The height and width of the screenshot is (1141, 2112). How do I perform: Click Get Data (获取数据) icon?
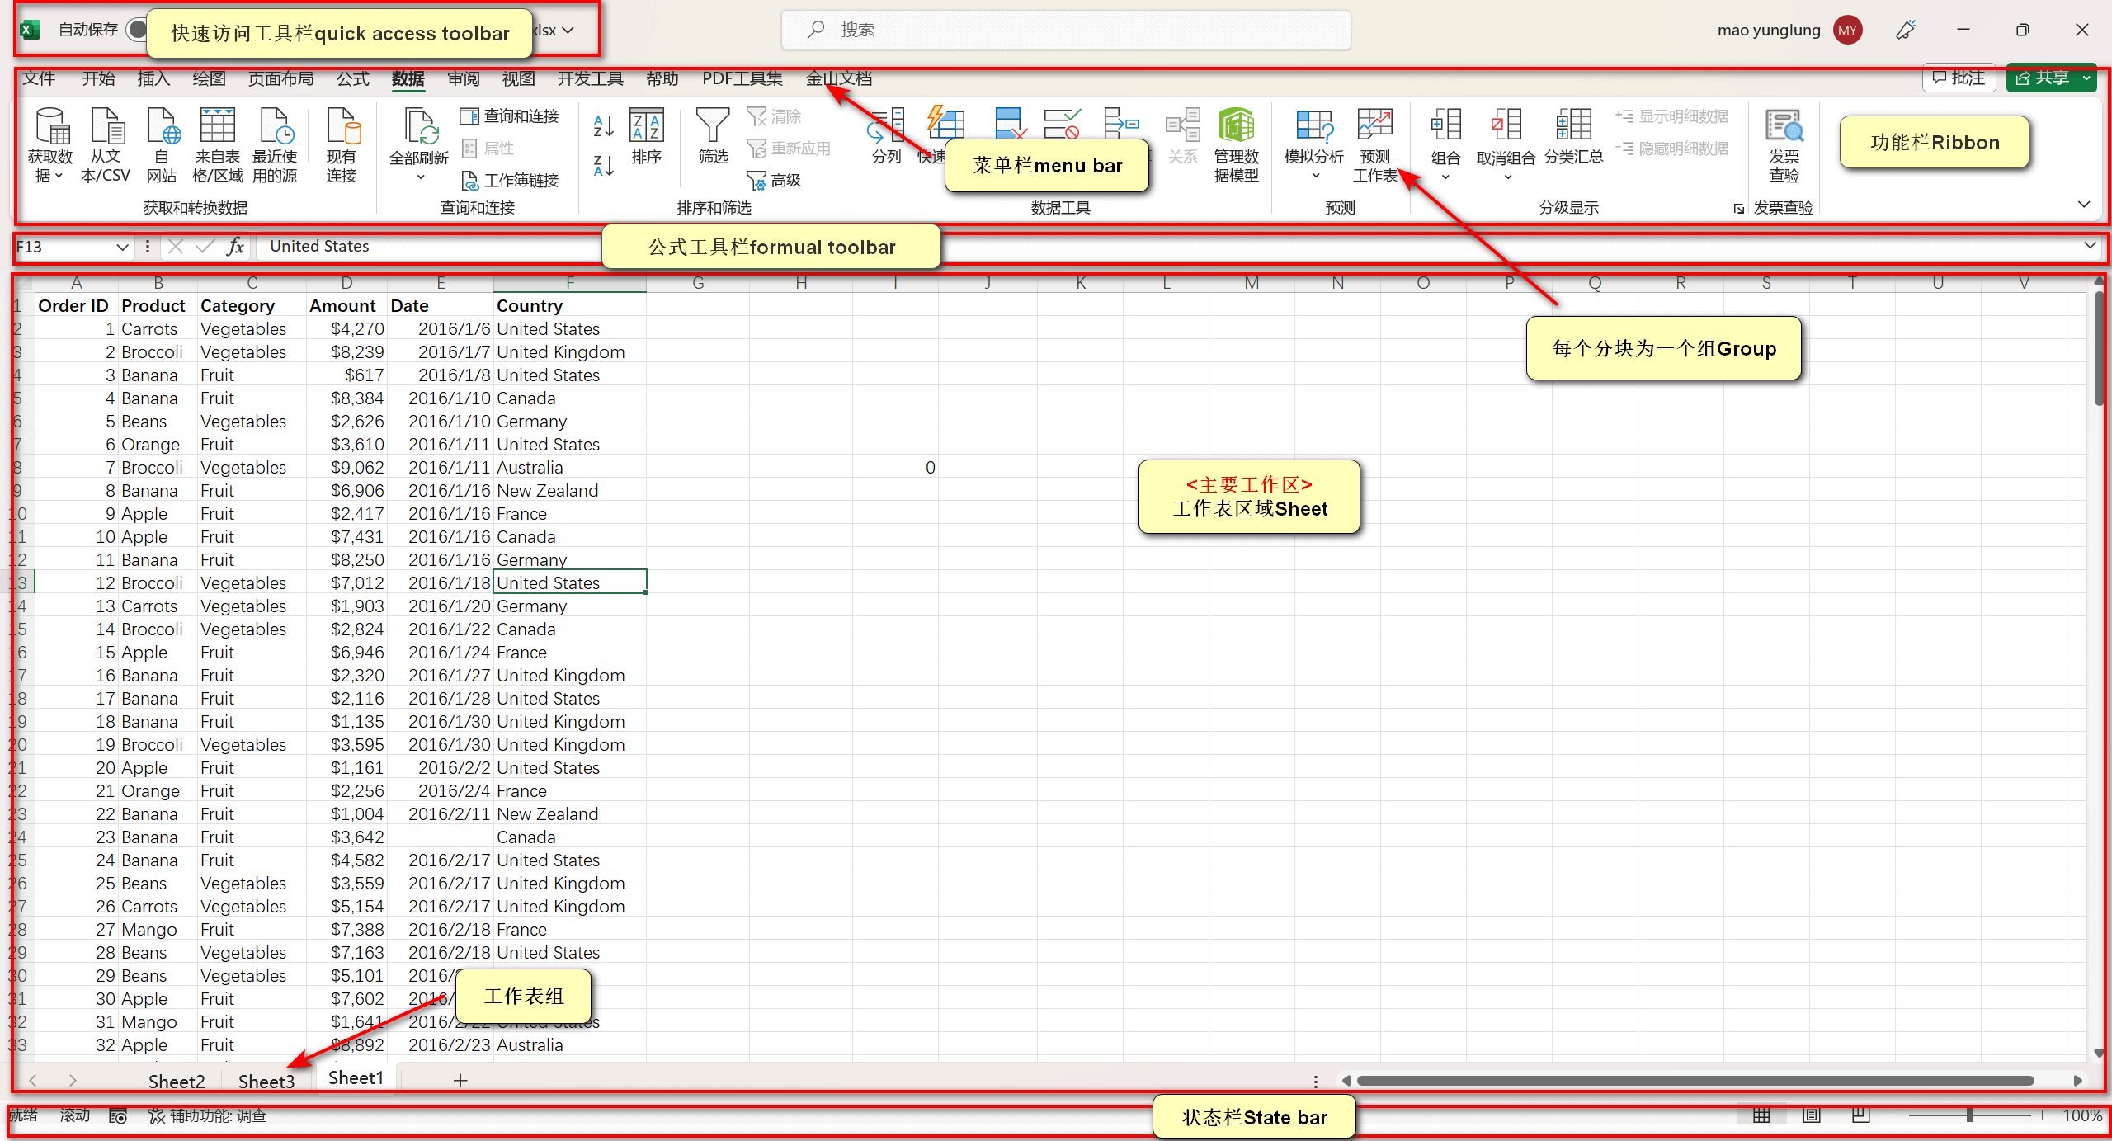point(50,126)
